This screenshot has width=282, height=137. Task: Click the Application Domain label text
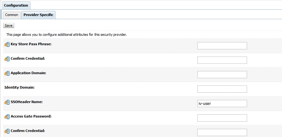[28, 73]
